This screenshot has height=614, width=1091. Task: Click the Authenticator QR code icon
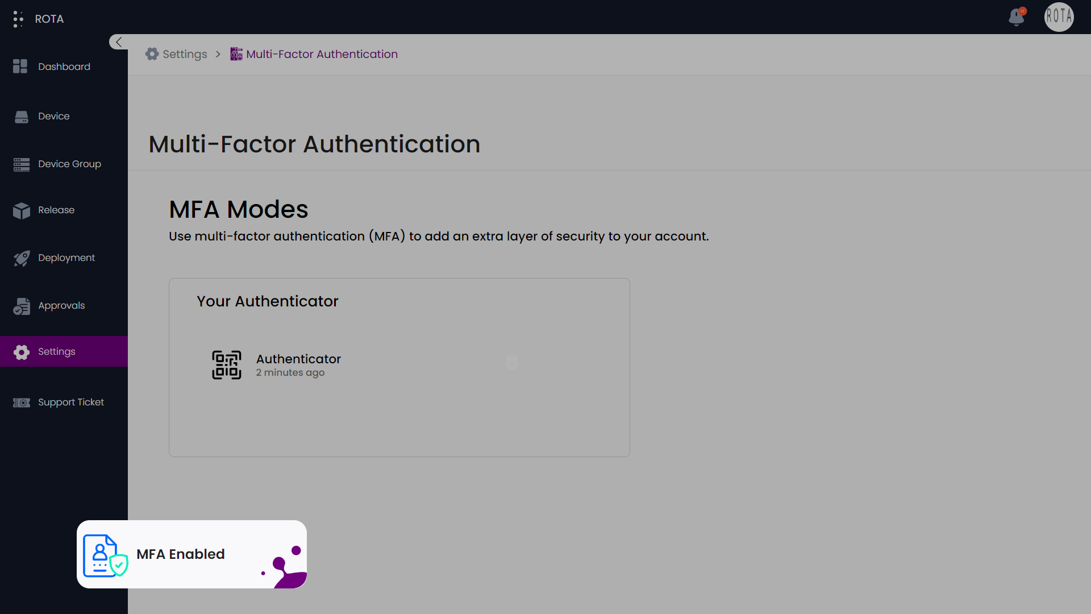coord(226,365)
